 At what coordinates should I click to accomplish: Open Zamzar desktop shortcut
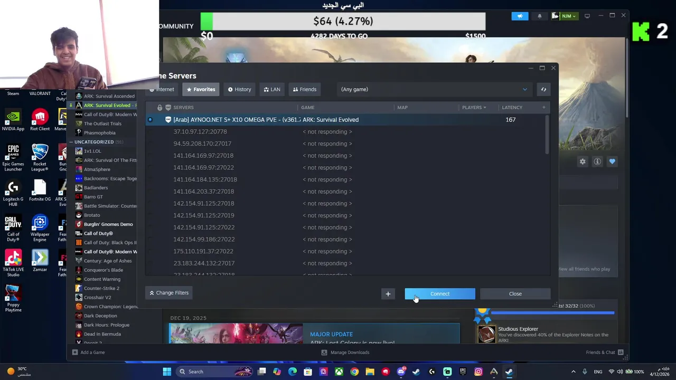(40, 261)
